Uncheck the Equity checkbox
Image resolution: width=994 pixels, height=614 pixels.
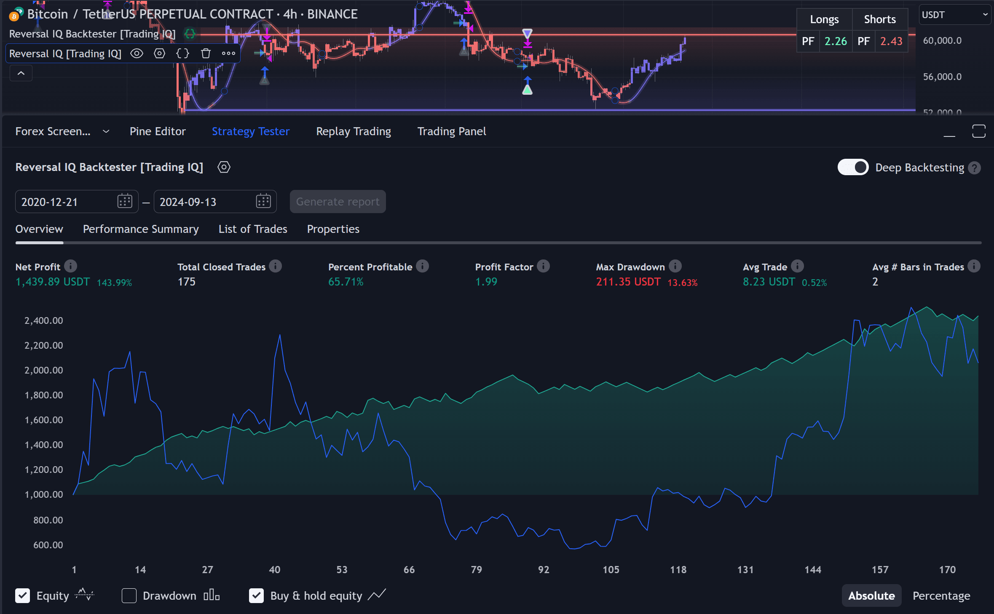23,595
